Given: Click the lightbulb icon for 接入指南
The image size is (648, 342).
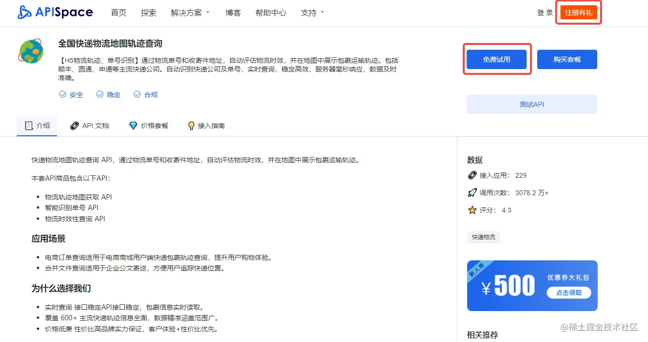Looking at the screenshot, I should coord(191,126).
